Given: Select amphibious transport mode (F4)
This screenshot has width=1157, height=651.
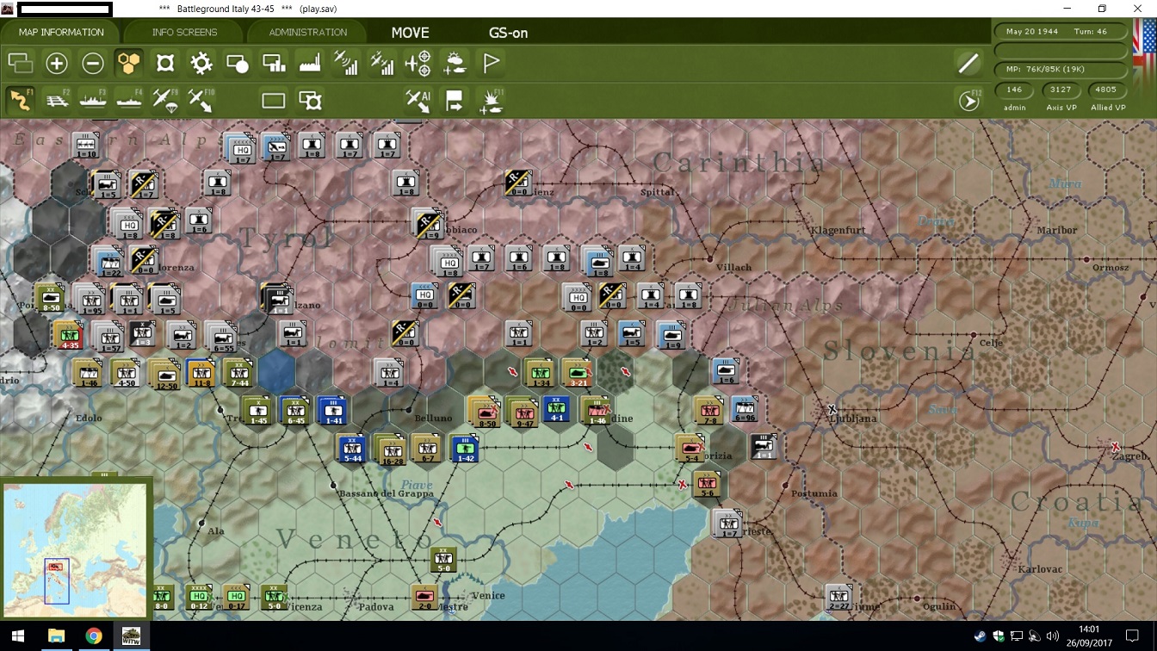Looking at the screenshot, I should (129, 100).
